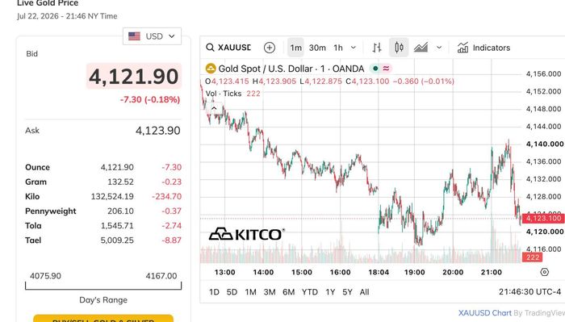Toggle the green market status dot
Viewport: 565px width, 322px height.
coord(375,69)
